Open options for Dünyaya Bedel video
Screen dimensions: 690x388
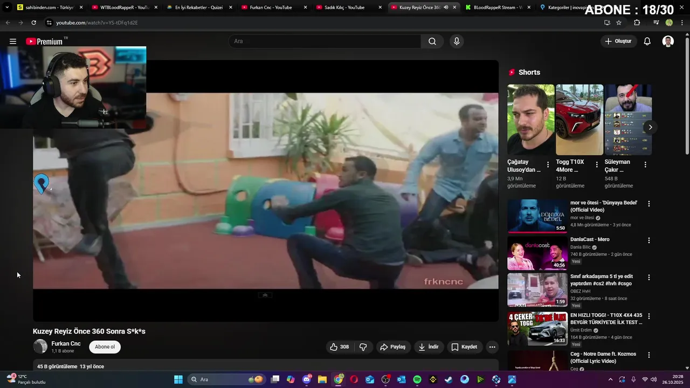649,204
